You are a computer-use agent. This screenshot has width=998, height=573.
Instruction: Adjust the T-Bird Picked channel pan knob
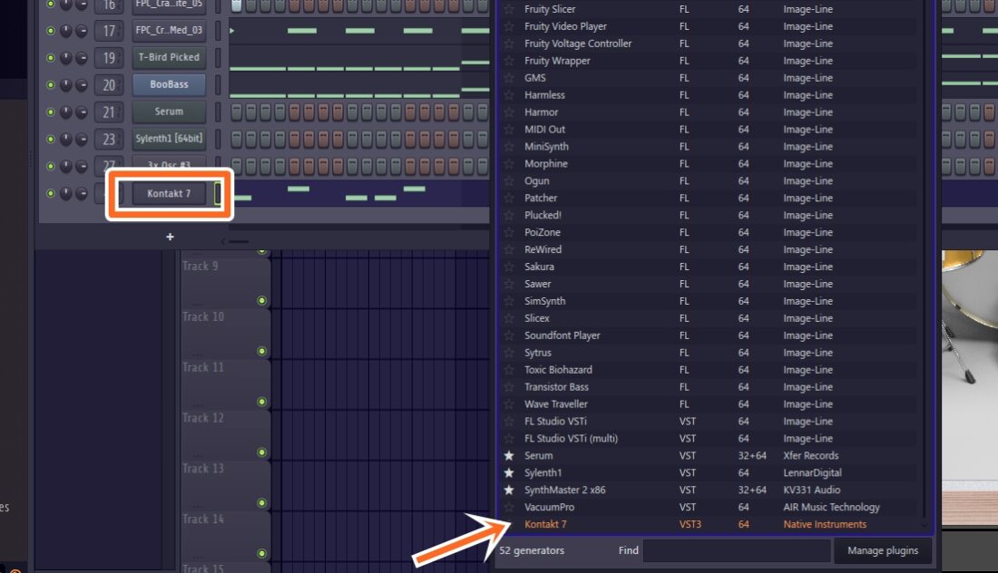pyautogui.click(x=66, y=58)
